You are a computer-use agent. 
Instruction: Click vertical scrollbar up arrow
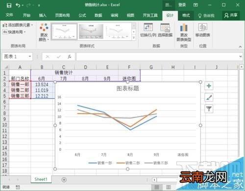[x=242, y=67]
